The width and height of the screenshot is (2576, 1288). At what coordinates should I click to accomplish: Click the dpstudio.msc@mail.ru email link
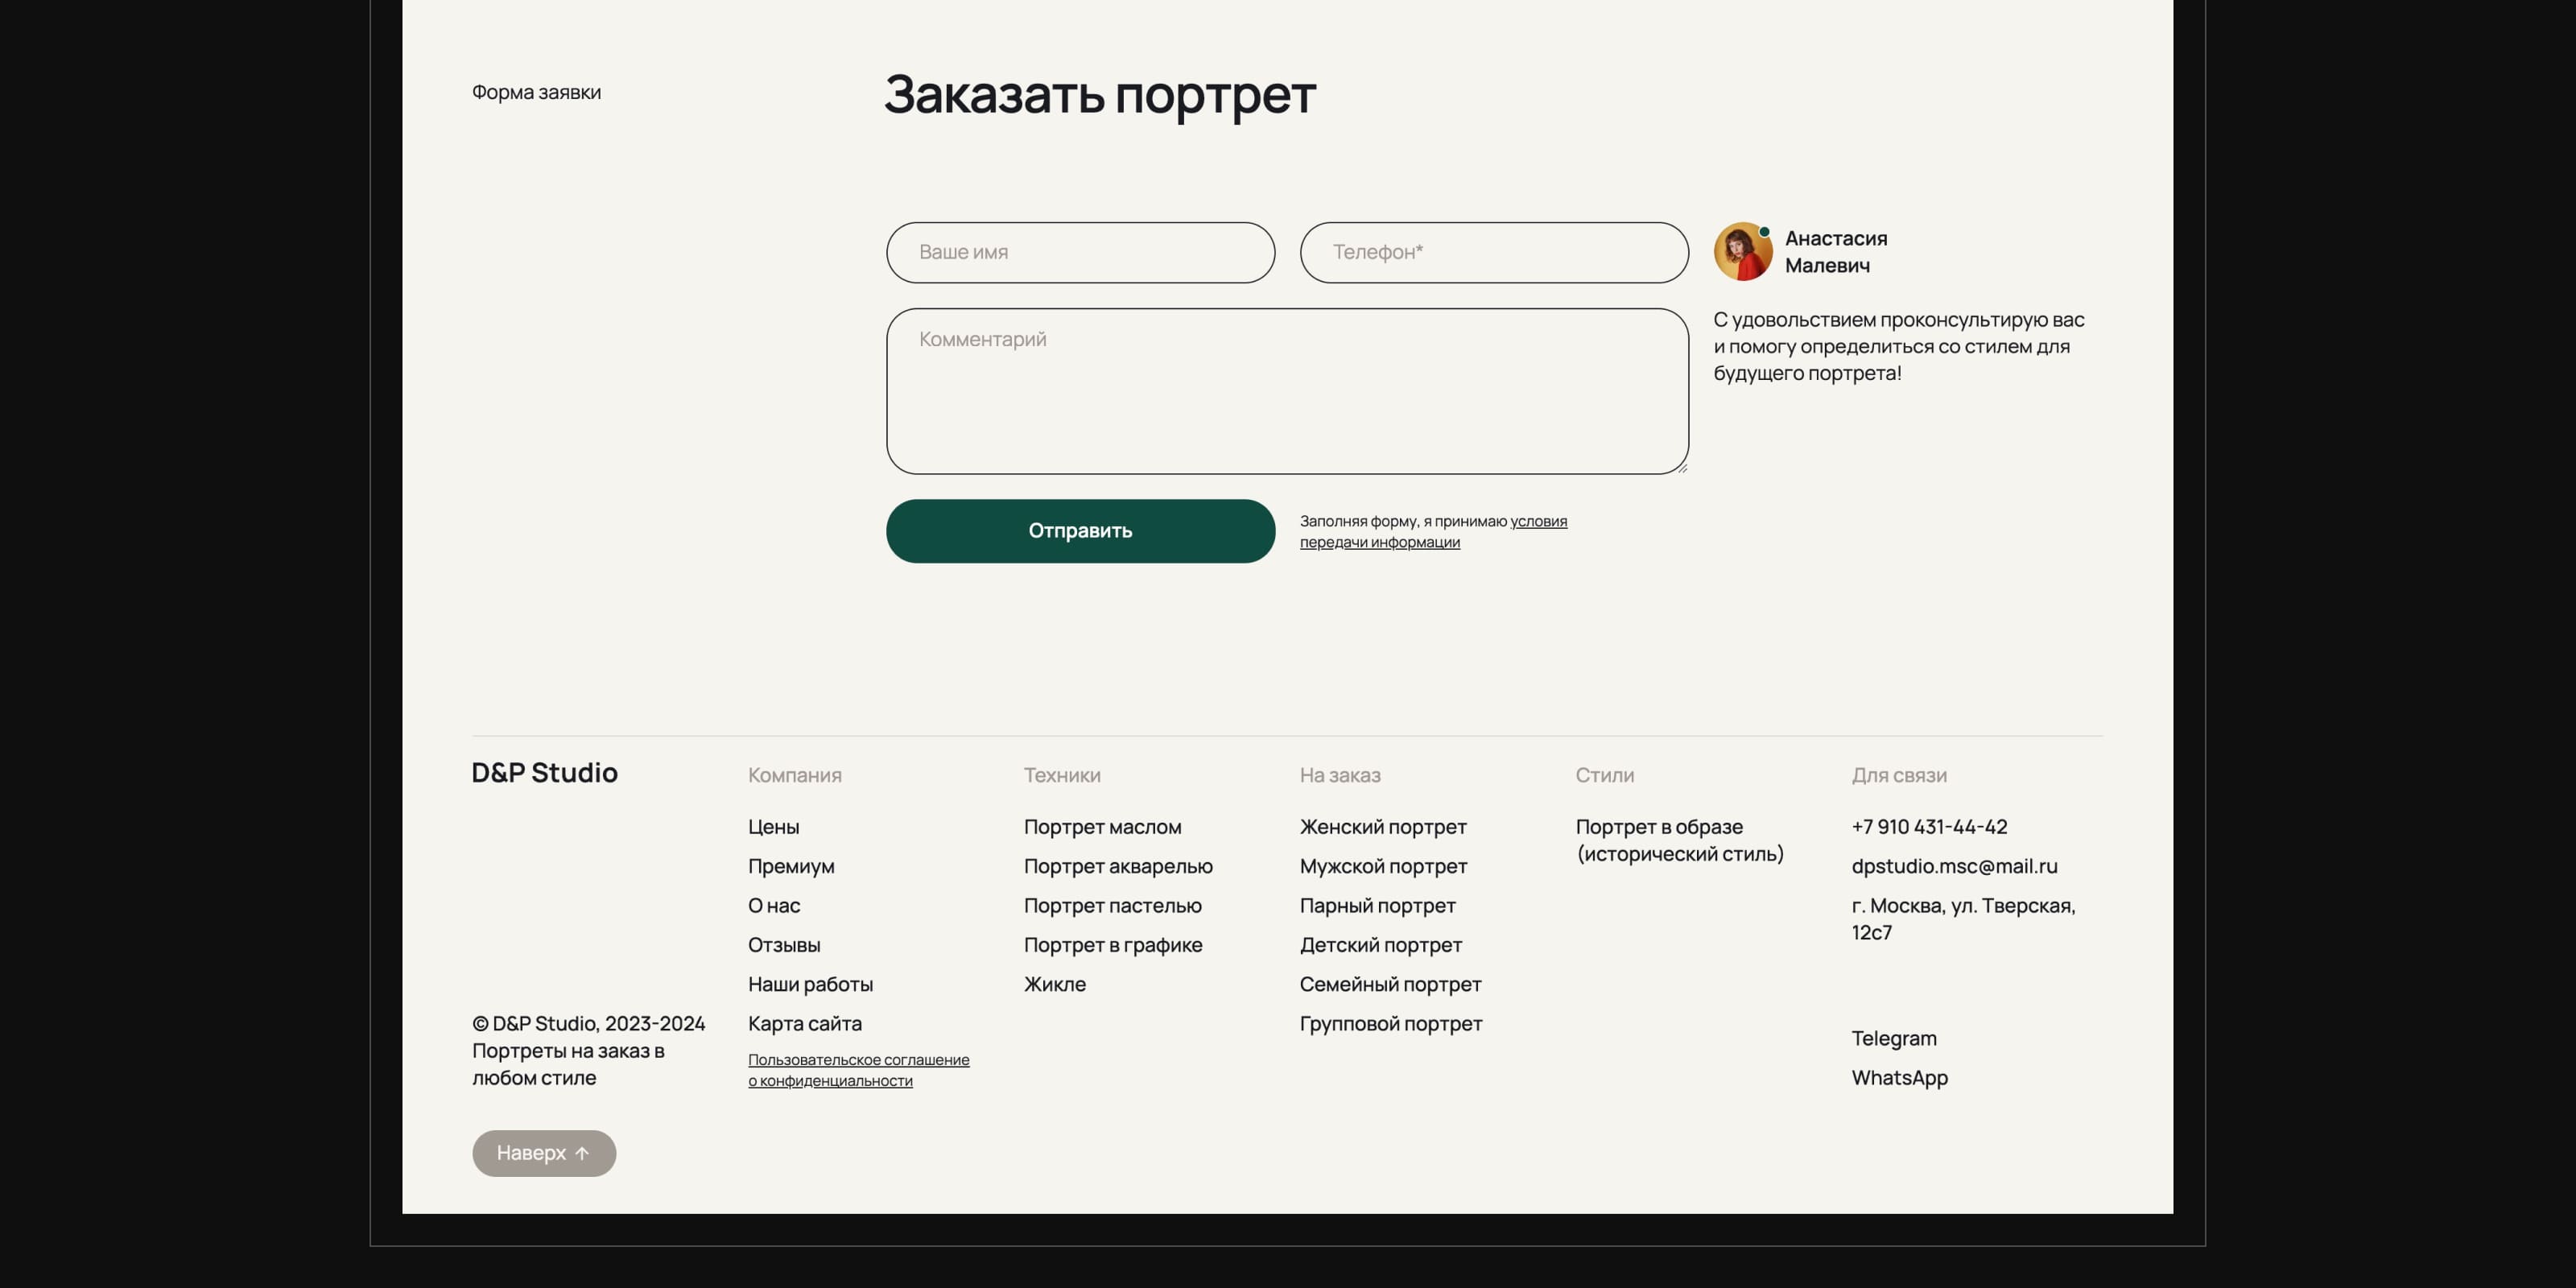click(x=1954, y=866)
